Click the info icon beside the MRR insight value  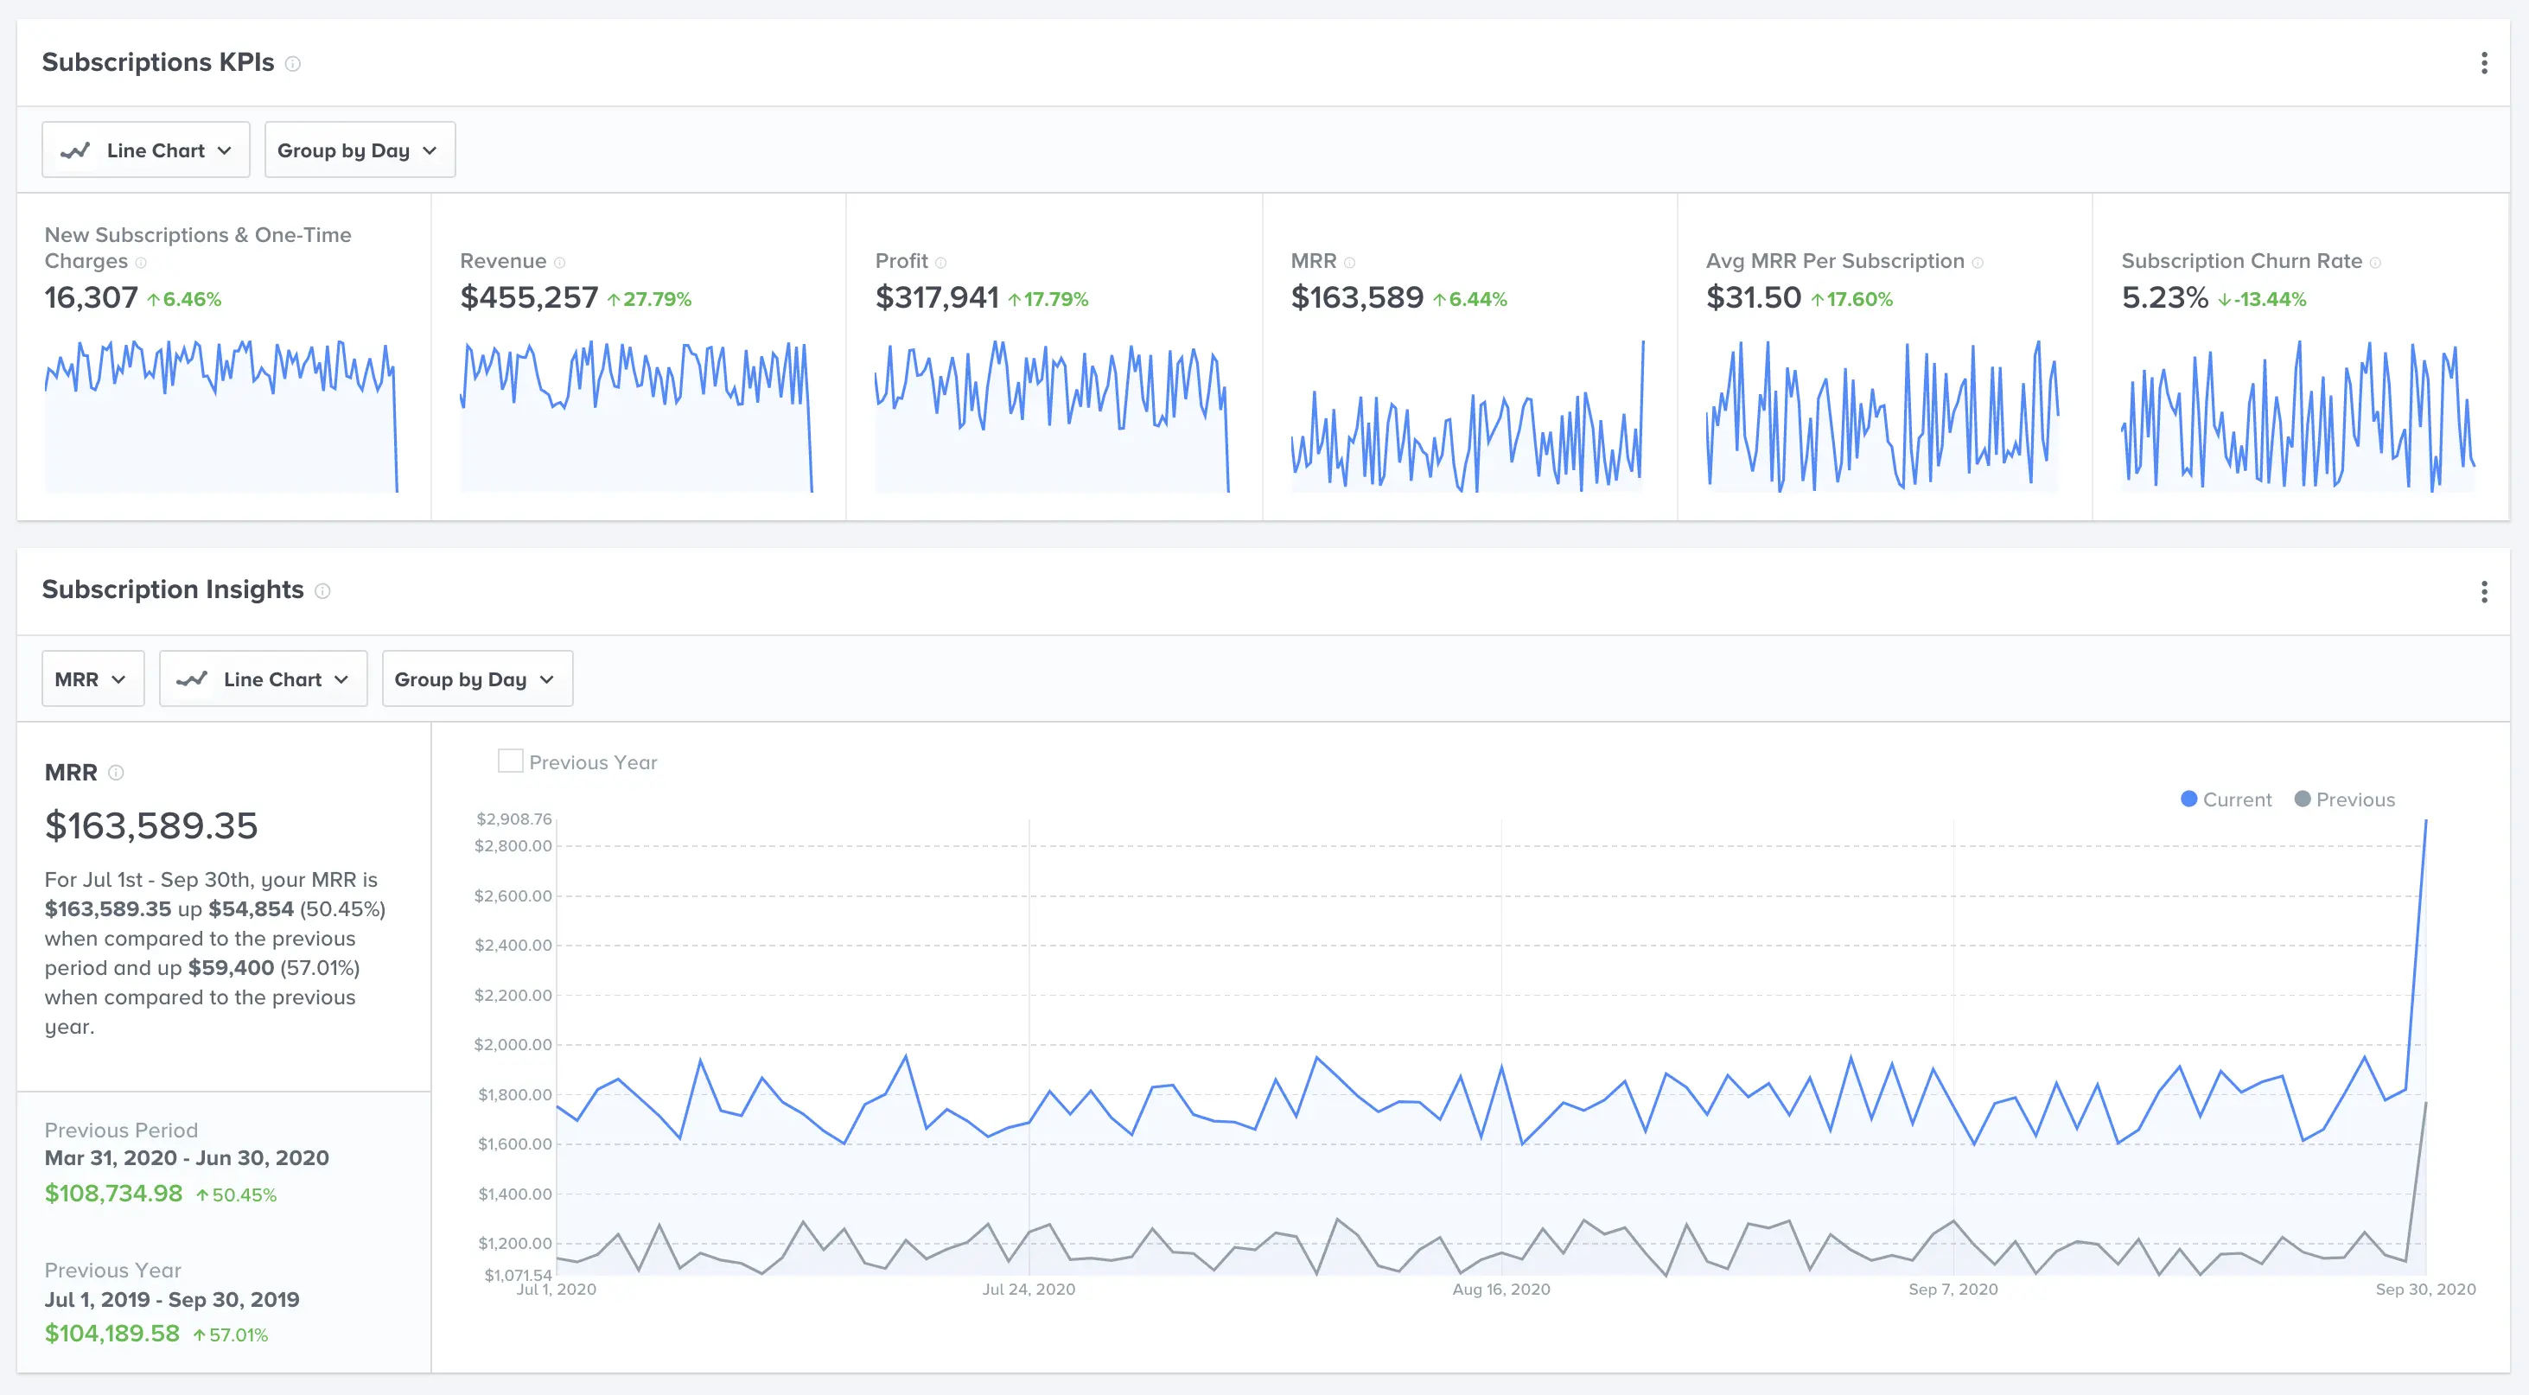(115, 774)
